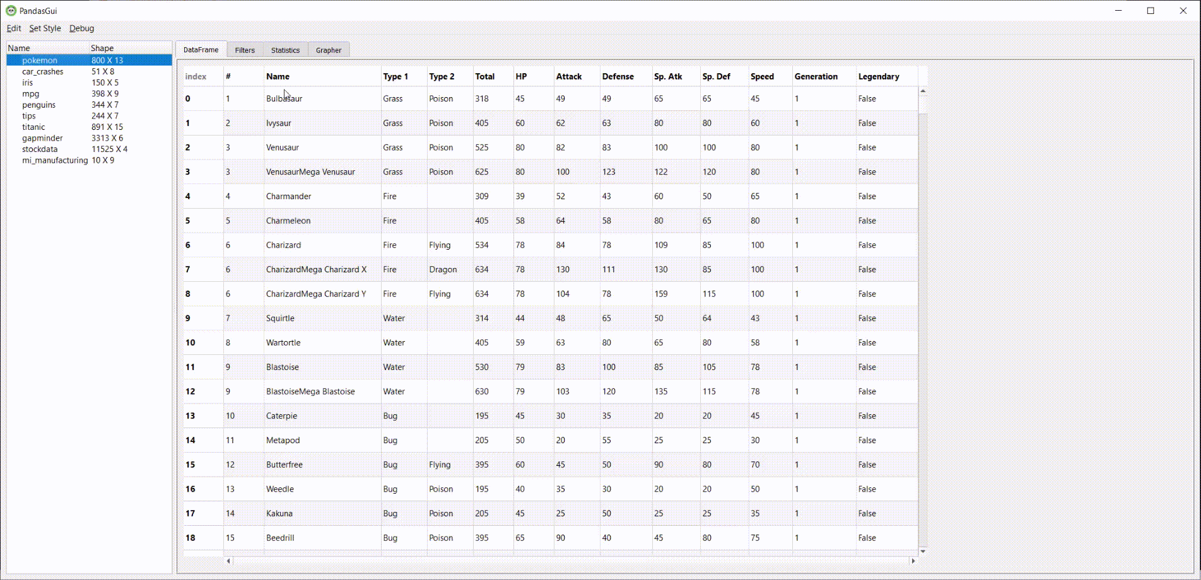The image size is (1201, 580).
Task: Click the horizontal scroll left arrow
Action: click(228, 560)
